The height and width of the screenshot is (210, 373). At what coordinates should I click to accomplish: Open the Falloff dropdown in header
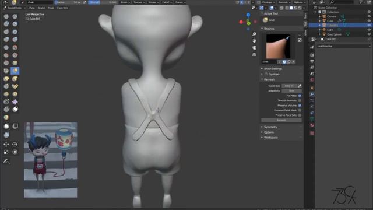click(167, 2)
